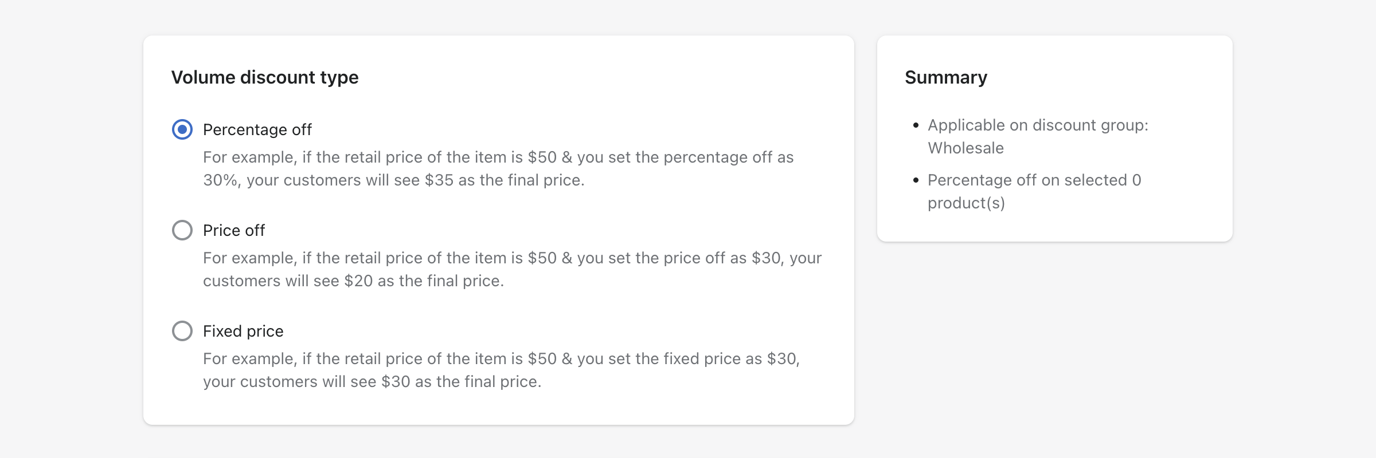Click the "Percentage off" option label
This screenshot has width=1376, height=458.
(x=257, y=129)
